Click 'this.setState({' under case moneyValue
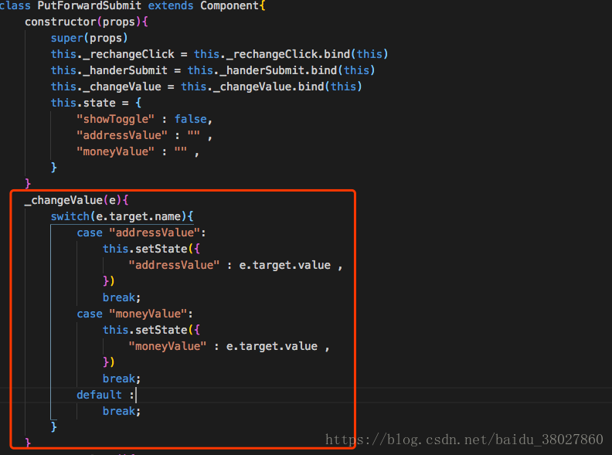The image size is (612, 455). coord(151,330)
